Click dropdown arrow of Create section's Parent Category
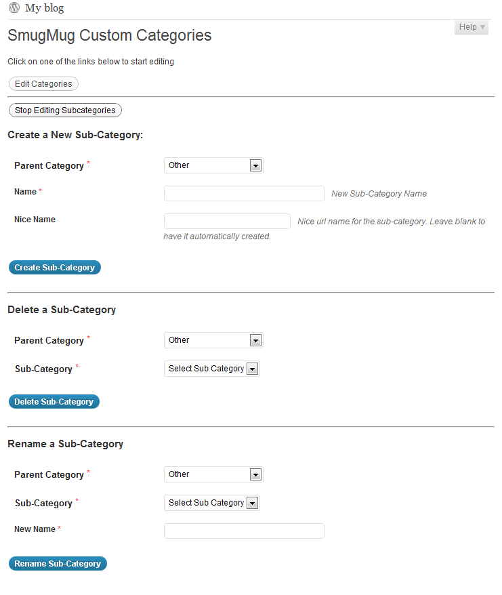The height and width of the screenshot is (595, 502). 256,166
